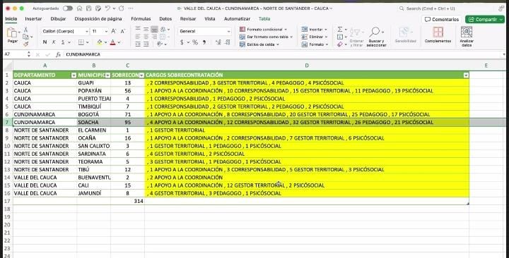Open Estilos de celda menu

click(x=259, y=44)
